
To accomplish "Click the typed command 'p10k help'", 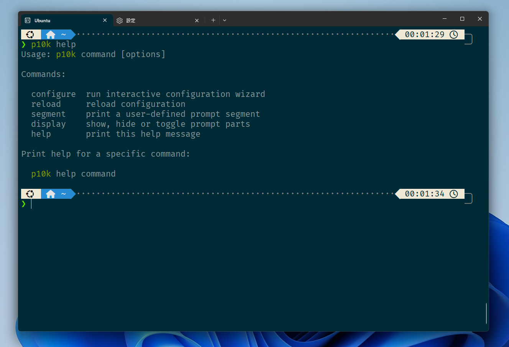I will pyautogui.click(x=54, y=44).
